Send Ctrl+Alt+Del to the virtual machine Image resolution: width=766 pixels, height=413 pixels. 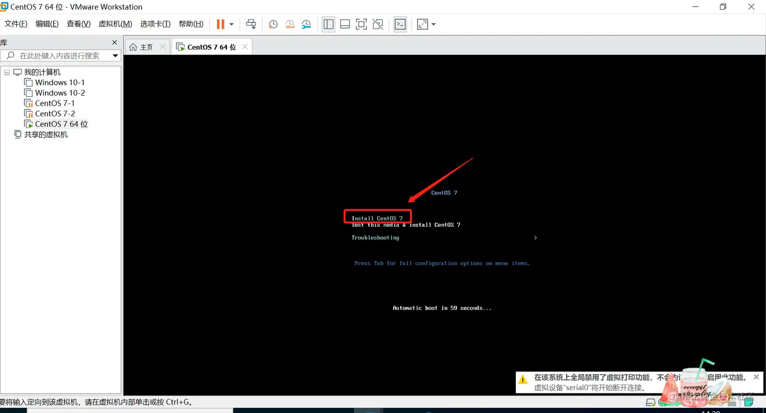(251, 24)
